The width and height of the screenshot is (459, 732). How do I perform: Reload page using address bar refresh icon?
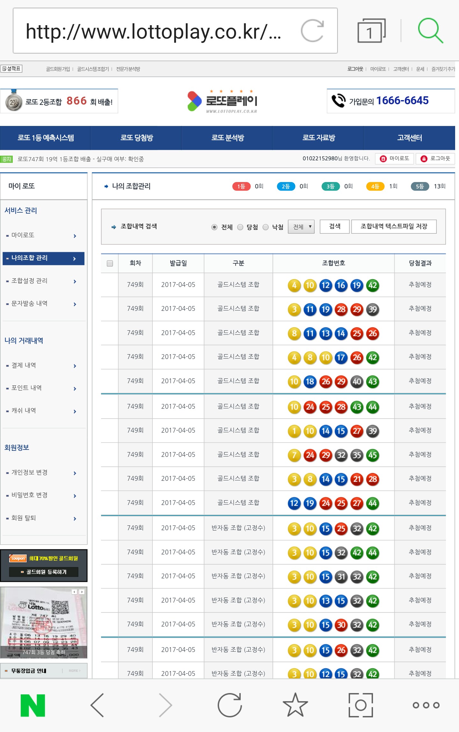312,31
